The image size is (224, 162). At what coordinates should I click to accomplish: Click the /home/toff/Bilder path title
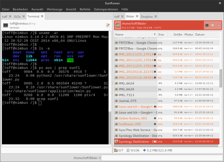coord(134,24)
